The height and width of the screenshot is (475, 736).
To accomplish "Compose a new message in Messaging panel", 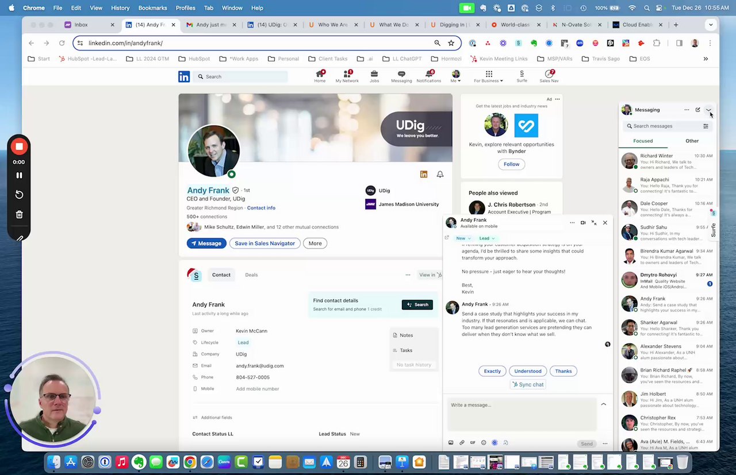I will (697, 110).
